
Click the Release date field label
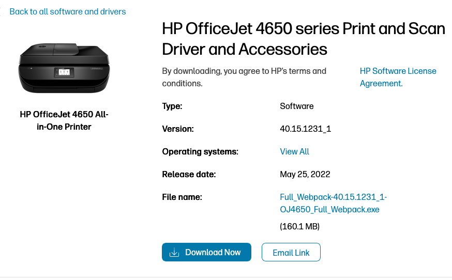pyautogui.click(x=189, y=174)
